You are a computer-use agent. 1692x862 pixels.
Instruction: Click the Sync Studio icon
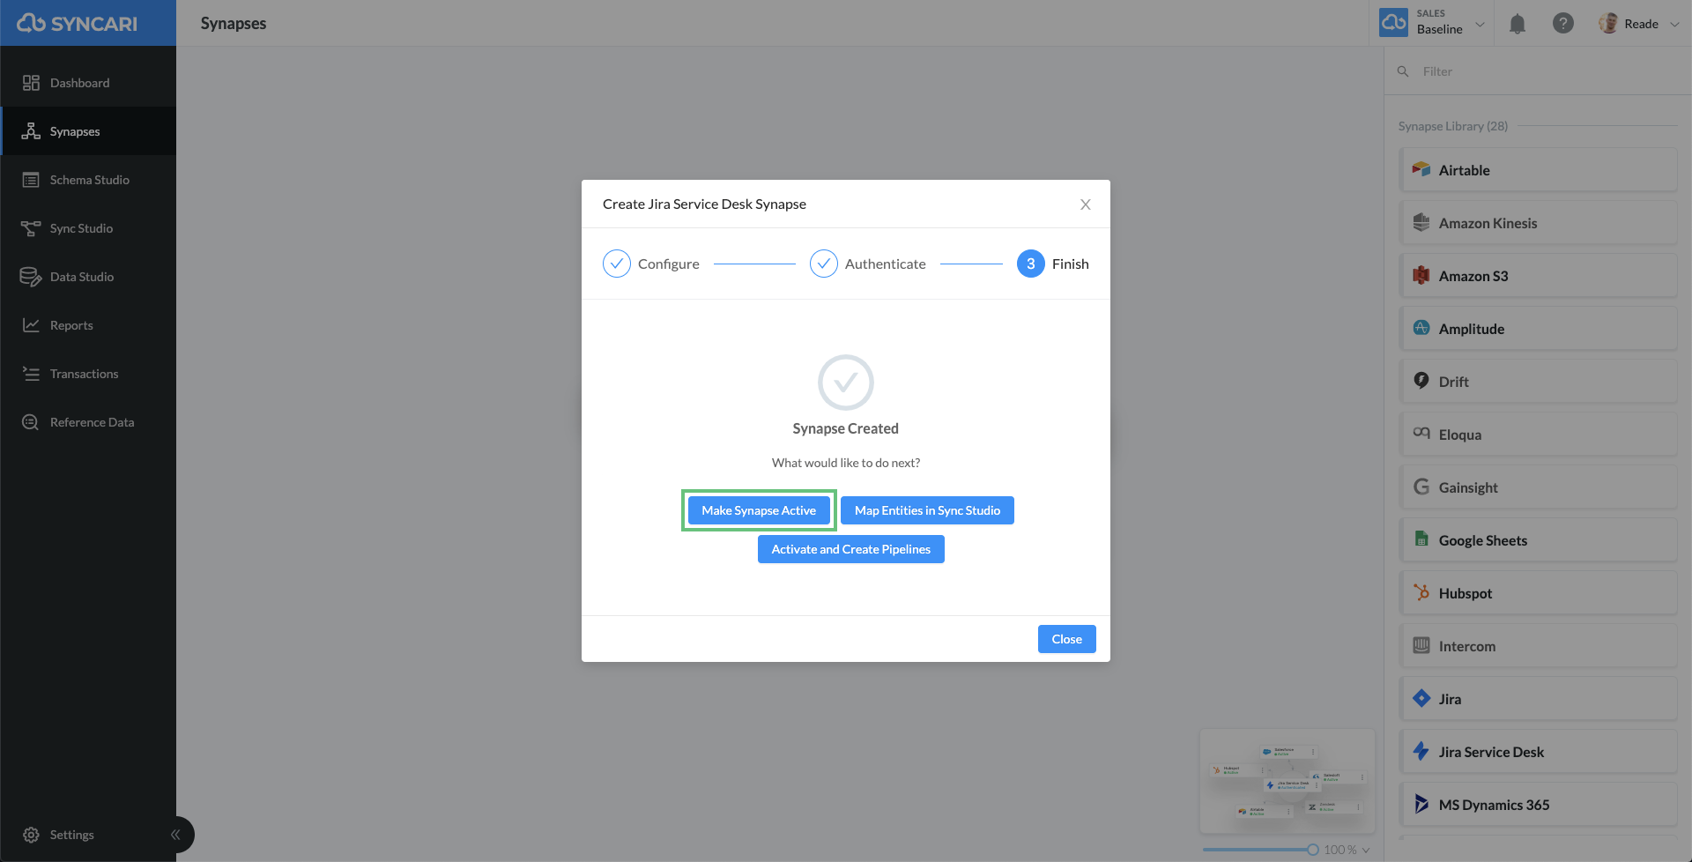(31, 228)
